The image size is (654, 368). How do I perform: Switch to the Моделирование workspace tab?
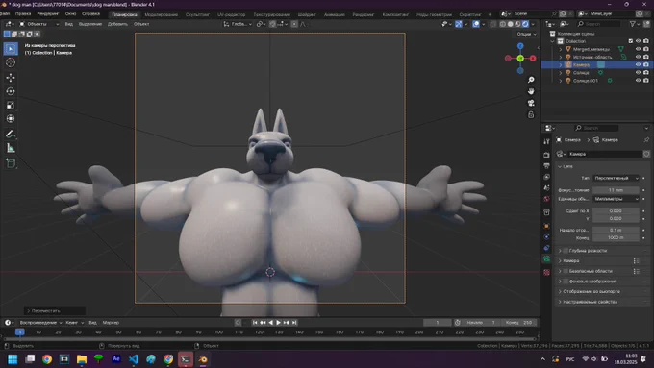161,14
